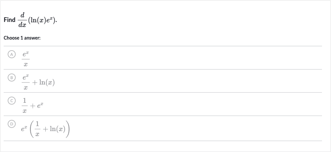Image resolution: width=331 pixels, height=152 pixels.
Task: Click the ln(x) term in answer B
Action: point(47,82)
